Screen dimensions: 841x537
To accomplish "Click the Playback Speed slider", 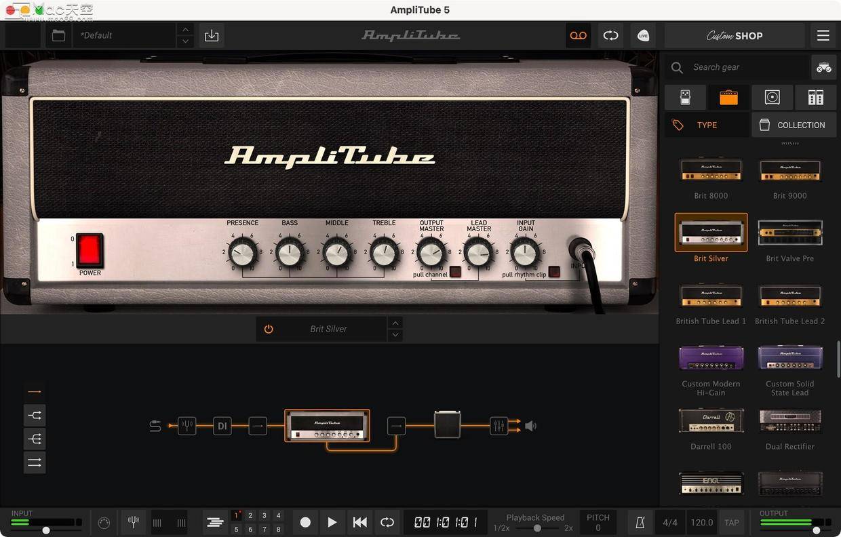I will tap(537, 528).
